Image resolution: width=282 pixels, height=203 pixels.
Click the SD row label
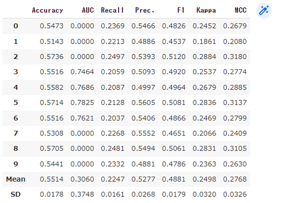pos(16,195)
